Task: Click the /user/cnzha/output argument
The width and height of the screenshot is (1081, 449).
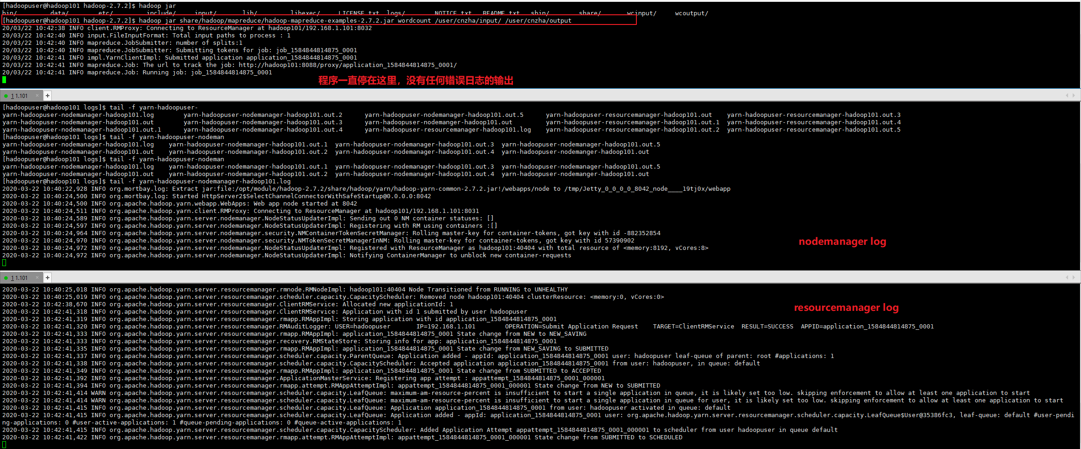Action: click(538, 21)
